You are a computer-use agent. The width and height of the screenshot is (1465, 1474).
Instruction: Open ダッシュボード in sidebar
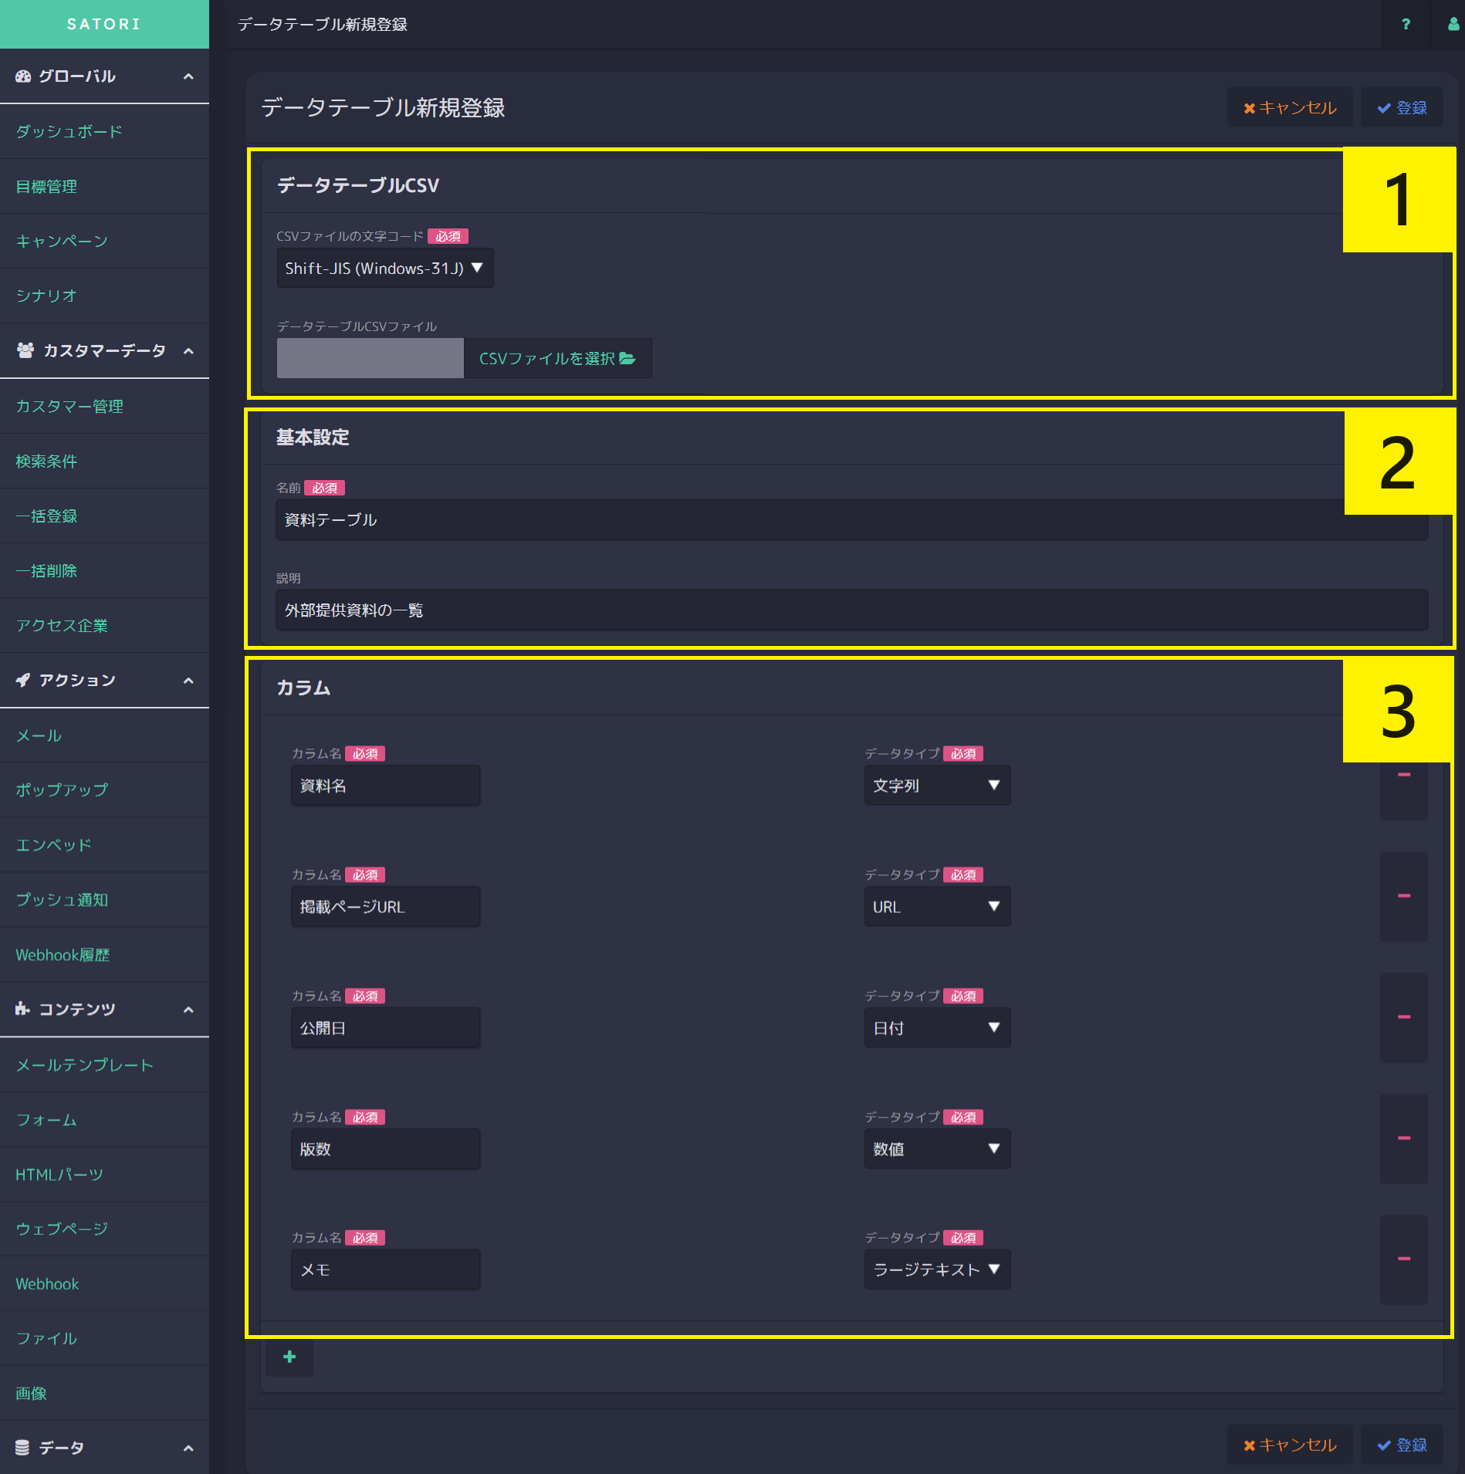[104, 131]
